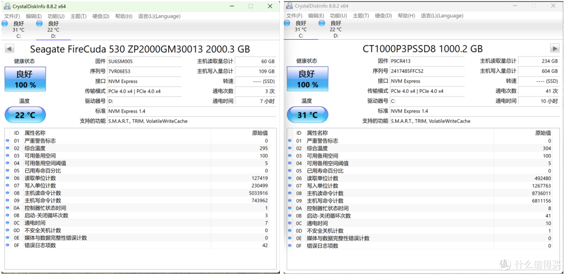Select row 01 严重警告标志 in left window
The image size is (566, 276).
[x=137, y=141]
